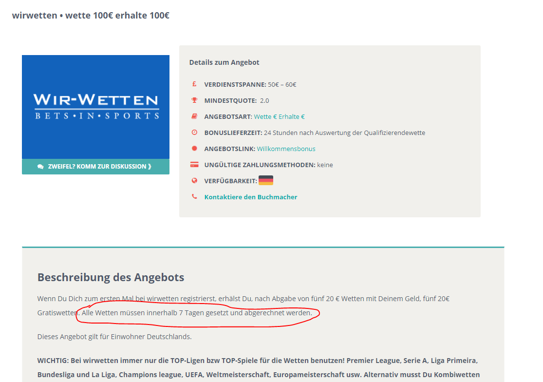Click the bold WICHTIG paragraph
The image size is (543, 382).
[258, 367]
